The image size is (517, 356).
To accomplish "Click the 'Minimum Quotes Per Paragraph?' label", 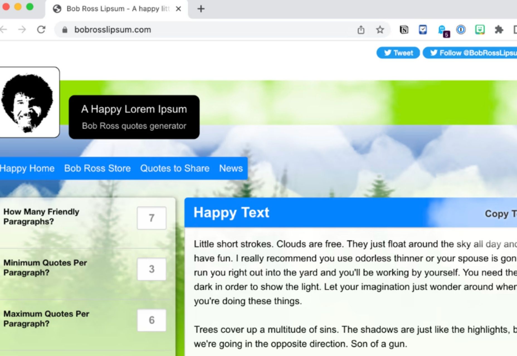I will pos(45,268).
